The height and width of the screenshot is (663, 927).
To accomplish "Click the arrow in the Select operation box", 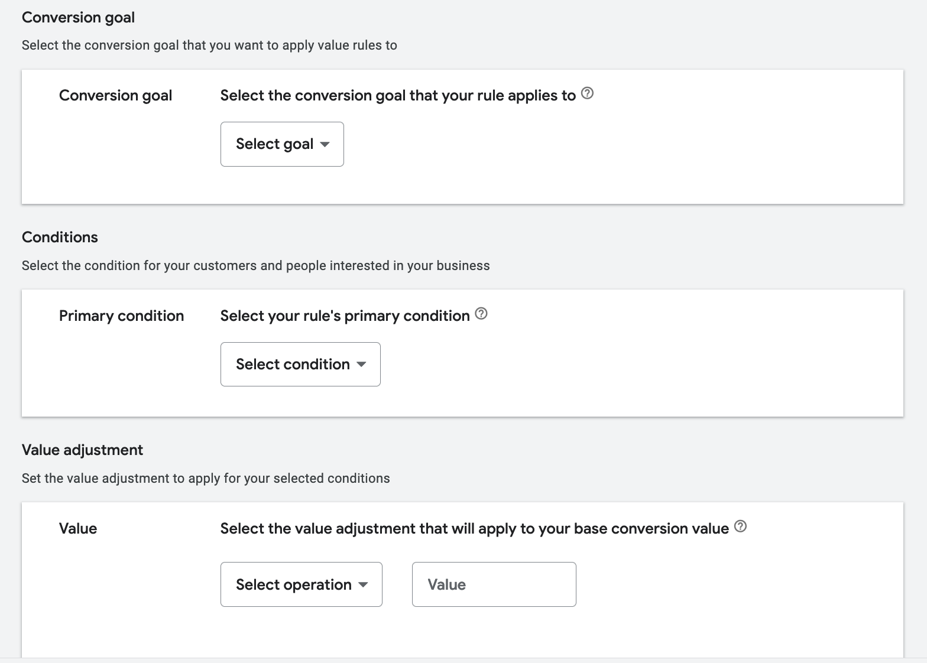I will pos(363,584).
